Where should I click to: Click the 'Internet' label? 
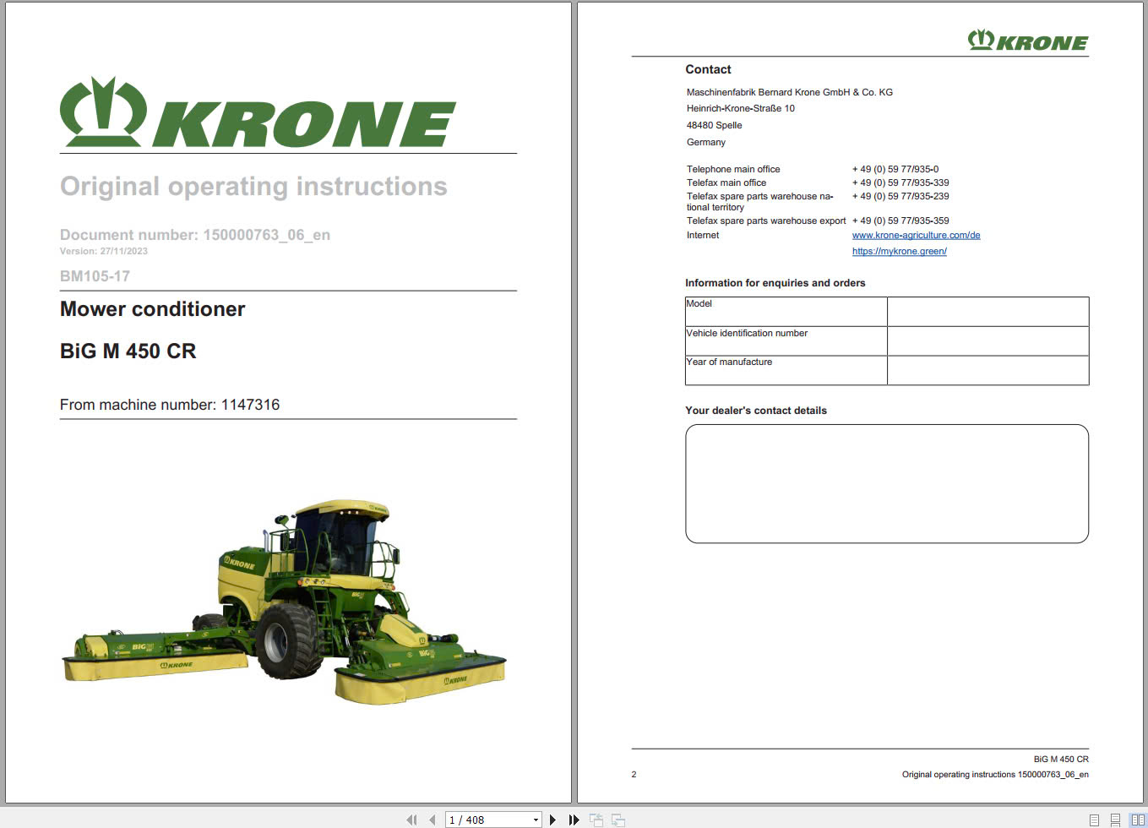(703, 235)
